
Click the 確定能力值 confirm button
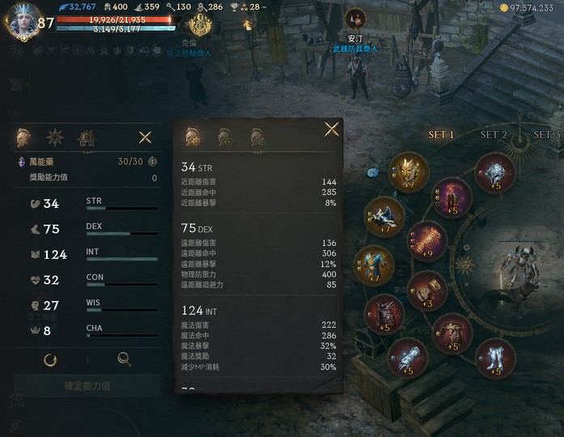(87, 386)
